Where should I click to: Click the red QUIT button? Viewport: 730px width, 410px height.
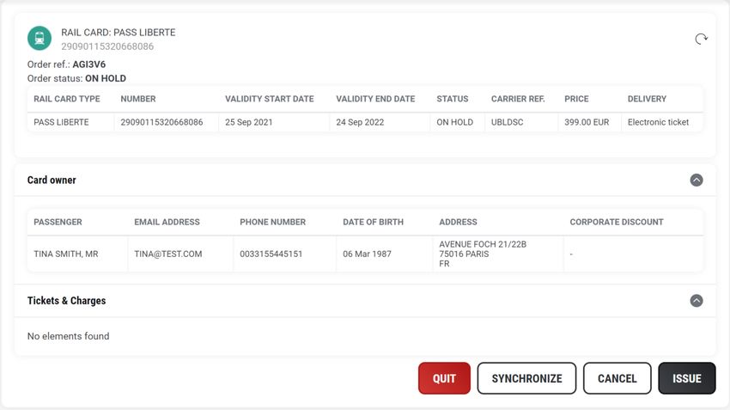pos(444,378)
